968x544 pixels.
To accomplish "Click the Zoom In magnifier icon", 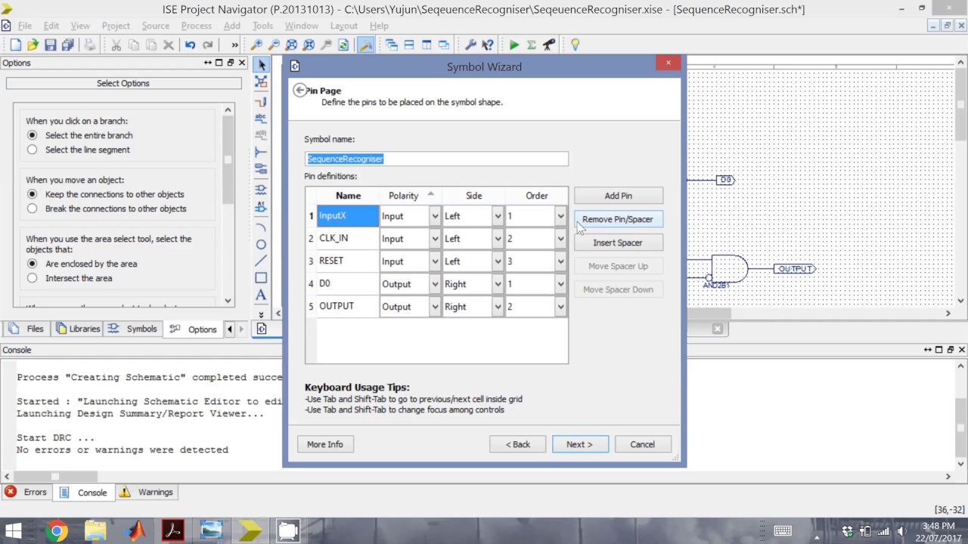I will [257, 45].
